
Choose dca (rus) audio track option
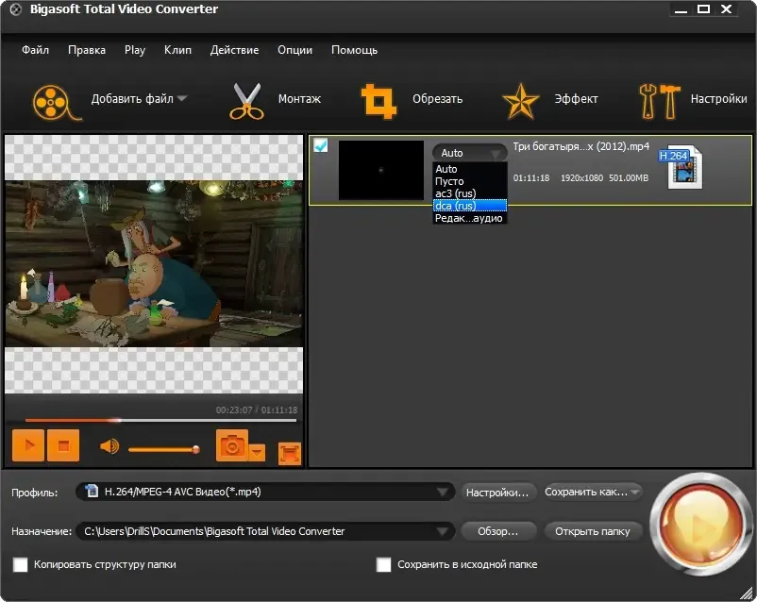[470, 206]
